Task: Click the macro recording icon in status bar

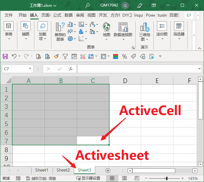Action: 18,179
